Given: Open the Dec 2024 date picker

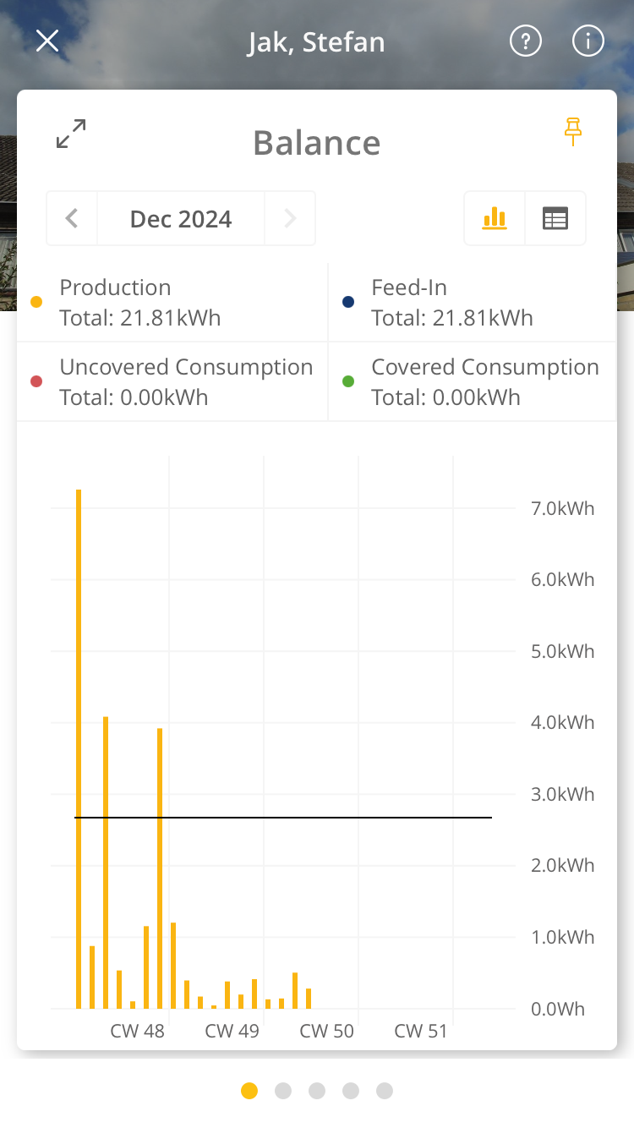Looking at the screenshot, I should pos(181,219).
